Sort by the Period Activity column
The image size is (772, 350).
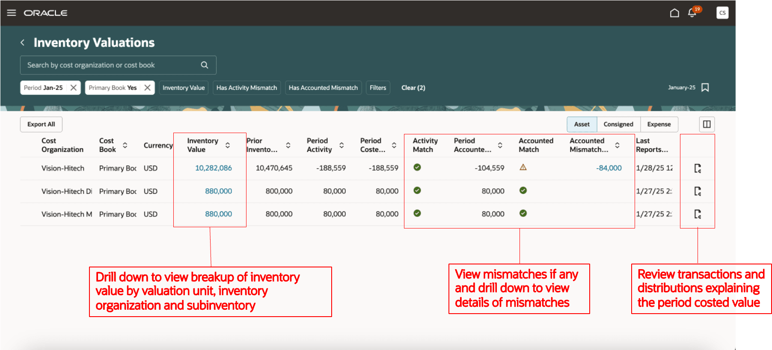pyautogui.click(x=341, y=145)
